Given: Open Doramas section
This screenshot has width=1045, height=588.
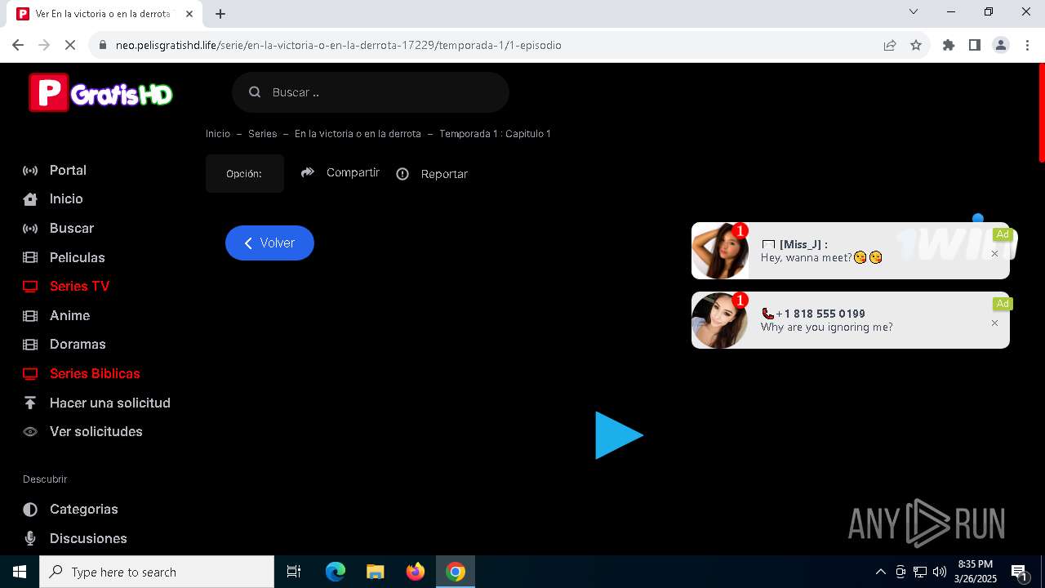Looking at the screenshot, I should coord(78,345).
